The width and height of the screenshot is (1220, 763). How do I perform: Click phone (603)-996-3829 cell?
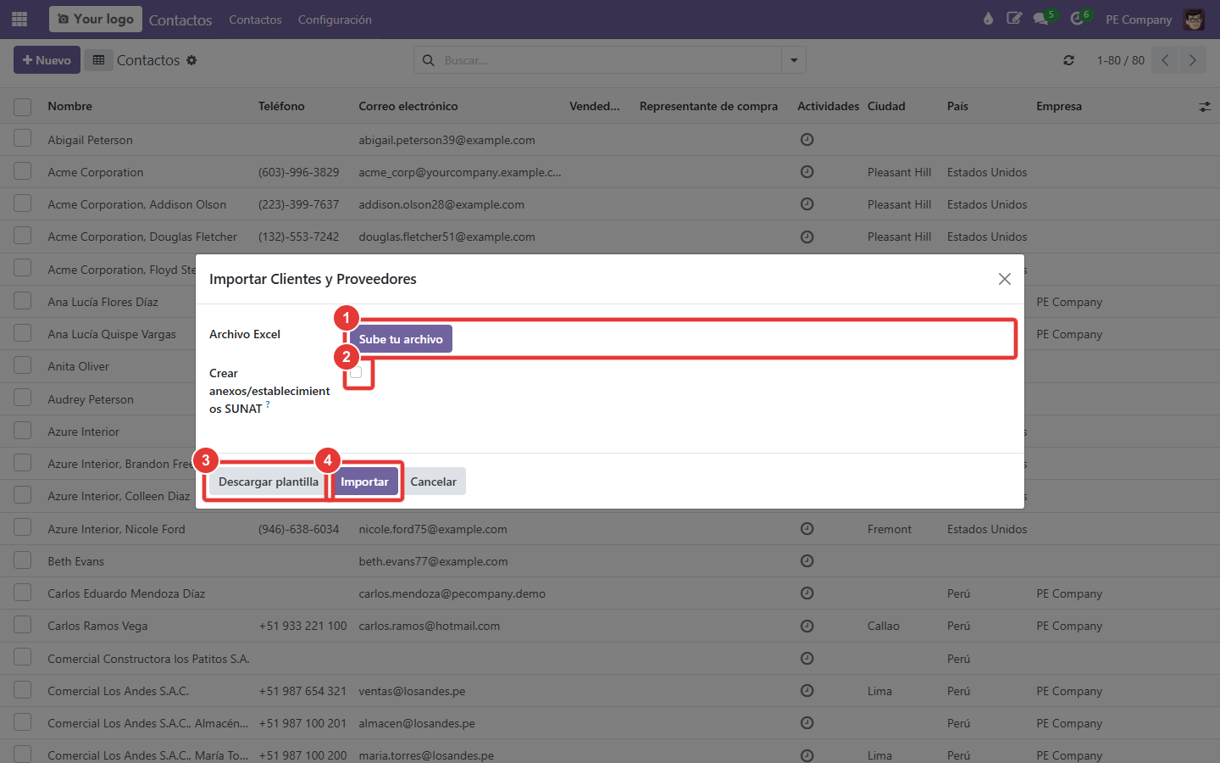(x=298, y=172)
